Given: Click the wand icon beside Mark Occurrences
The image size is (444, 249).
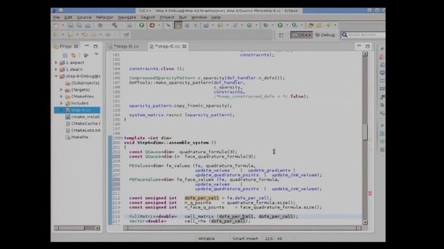Looking at the screenshot, I should (x=169, y=26).
